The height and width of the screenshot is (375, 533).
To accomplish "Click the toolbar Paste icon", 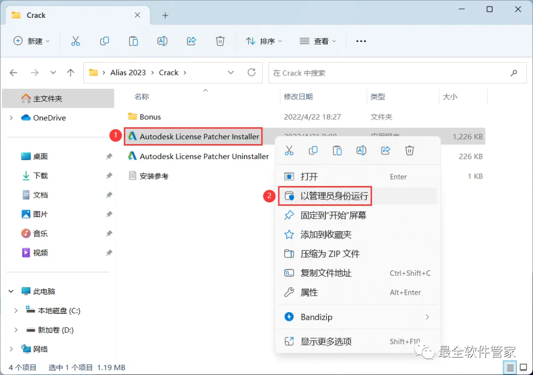I will coord(133,41).
